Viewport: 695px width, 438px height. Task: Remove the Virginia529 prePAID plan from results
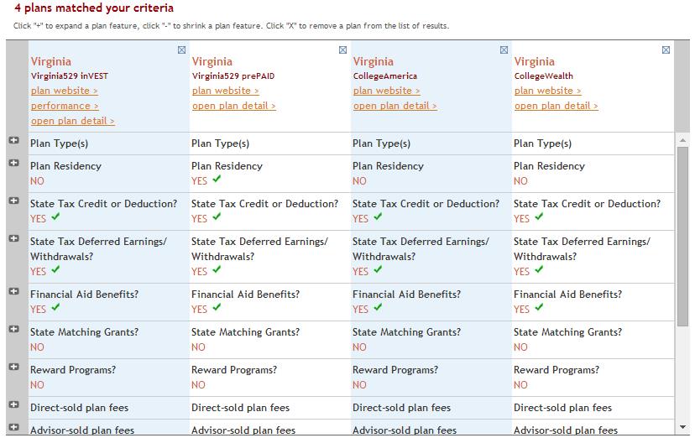342,50
